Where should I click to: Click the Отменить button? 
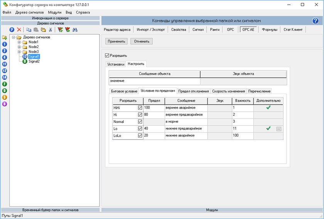coord(142,41)
